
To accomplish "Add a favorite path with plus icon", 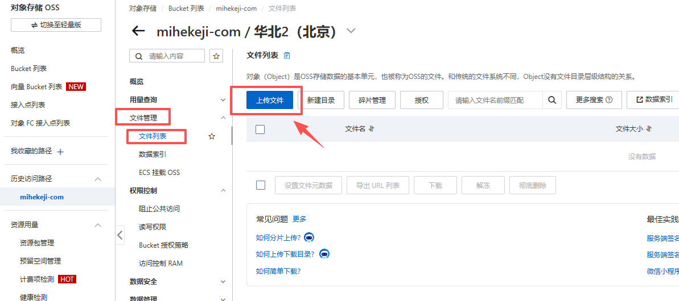I will [x=61, y=152].
